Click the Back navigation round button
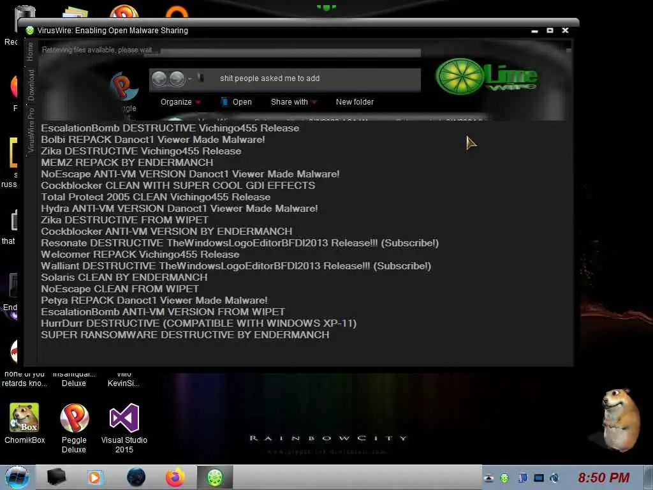The height and width of the screenshot is (490, 653). [159, 78]
